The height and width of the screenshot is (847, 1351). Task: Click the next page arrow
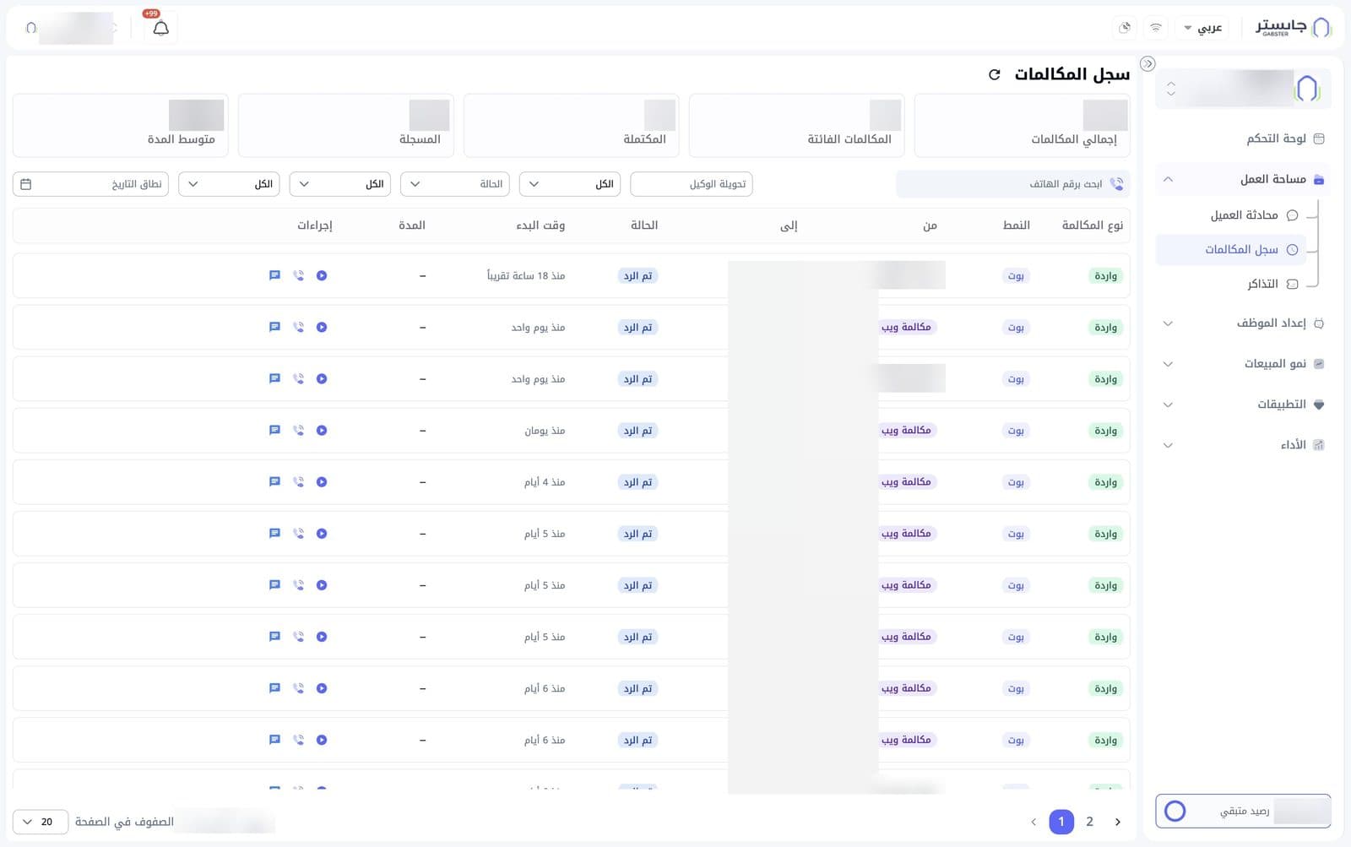pyautogui.click(x=1118, y=822)
